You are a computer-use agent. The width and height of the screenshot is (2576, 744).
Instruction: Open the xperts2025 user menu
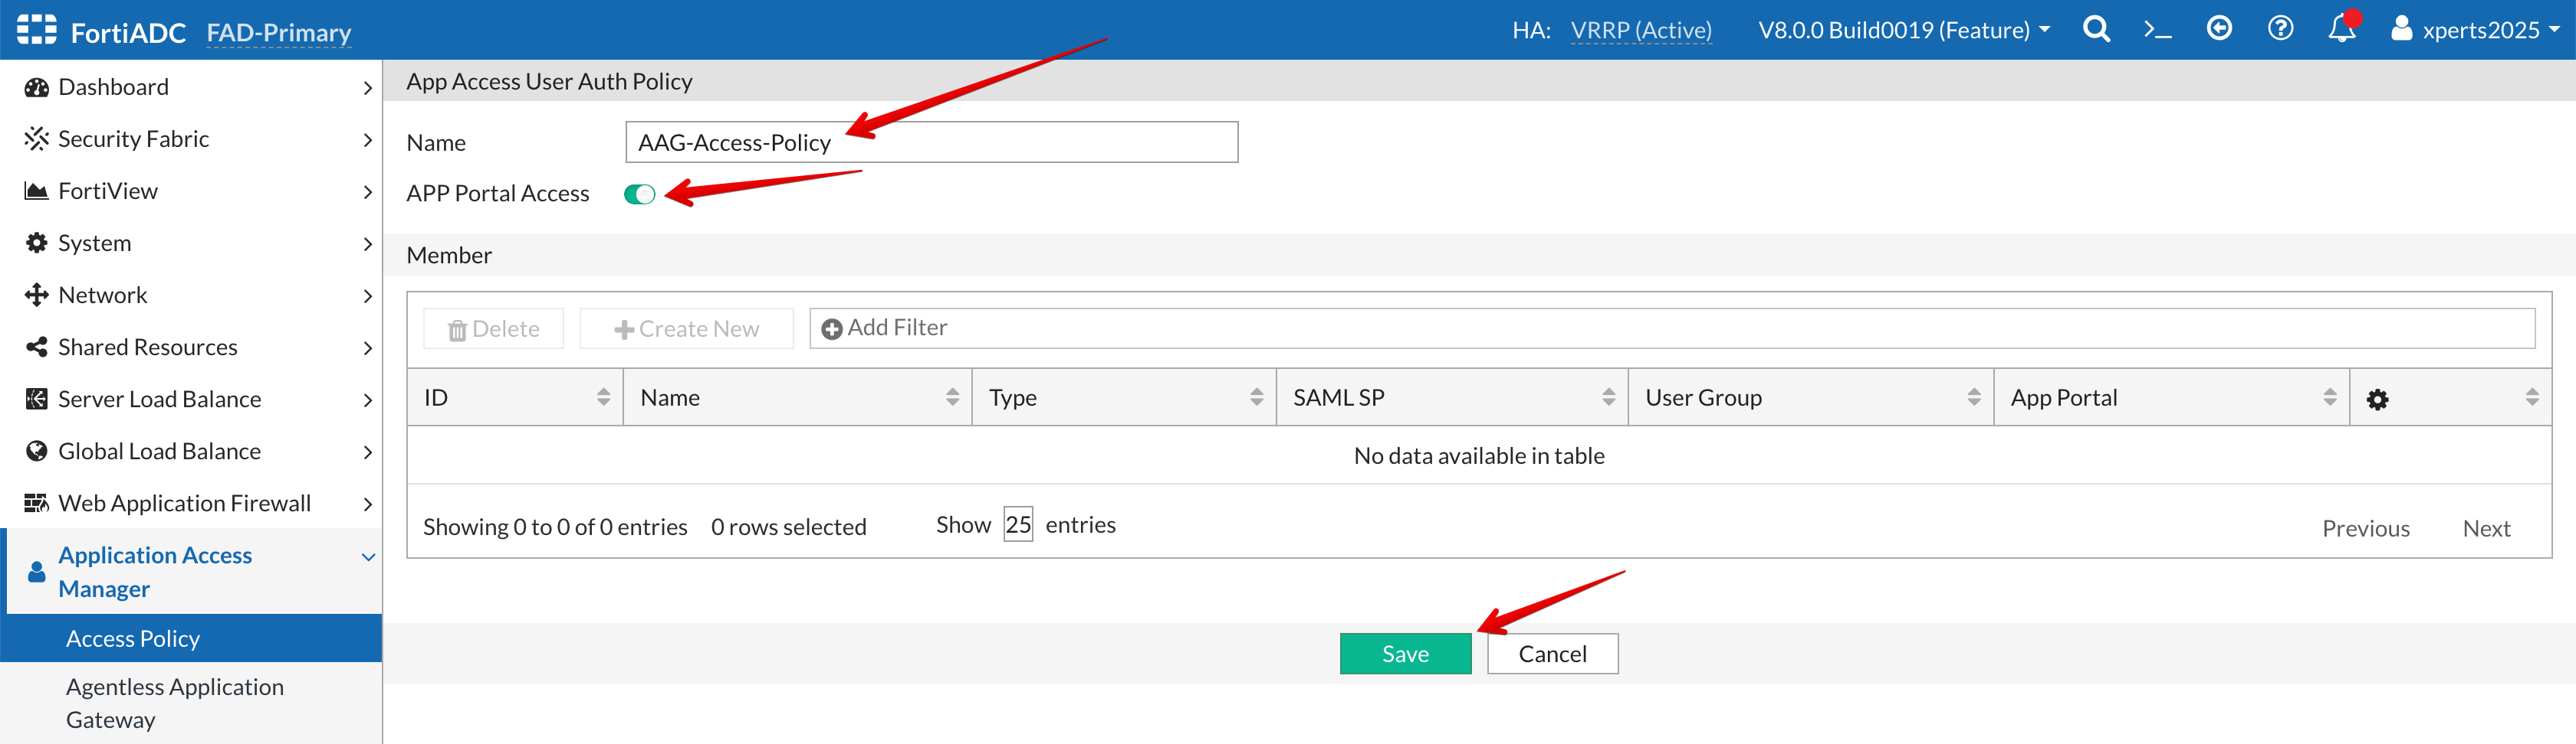click(2474, 30)
